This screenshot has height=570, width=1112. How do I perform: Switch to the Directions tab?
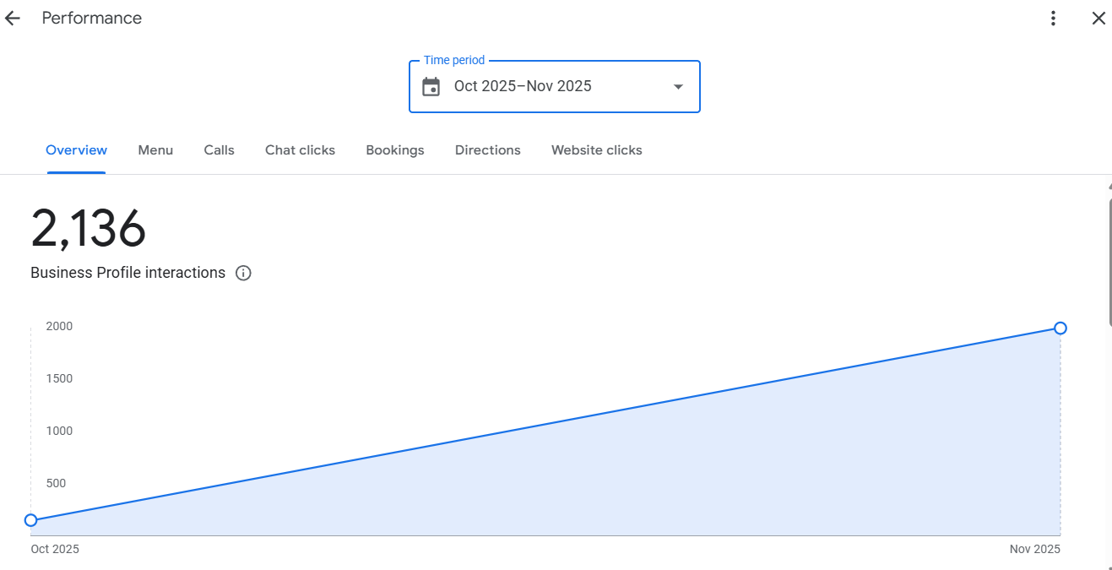[x=487, y=150]
